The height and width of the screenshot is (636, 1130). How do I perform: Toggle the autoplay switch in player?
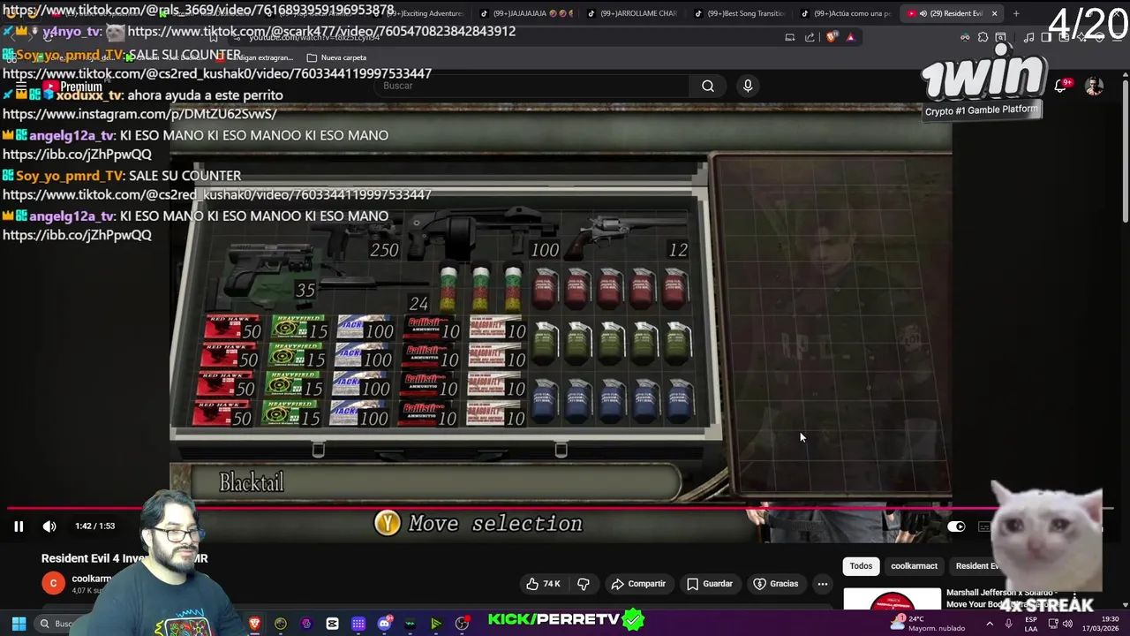(x=956, y=526)
